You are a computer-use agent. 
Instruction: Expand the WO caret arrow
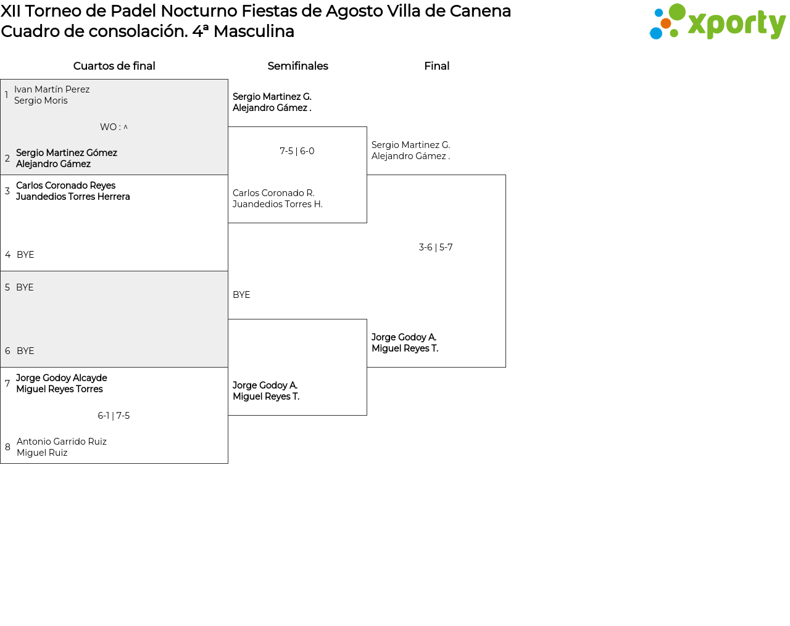125,127
